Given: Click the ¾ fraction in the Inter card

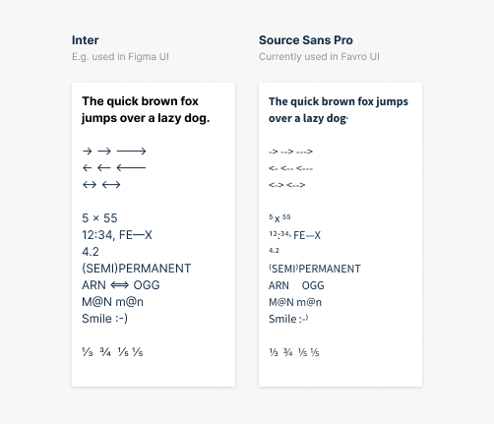Looking at the screenshot, I should point(105,352).
